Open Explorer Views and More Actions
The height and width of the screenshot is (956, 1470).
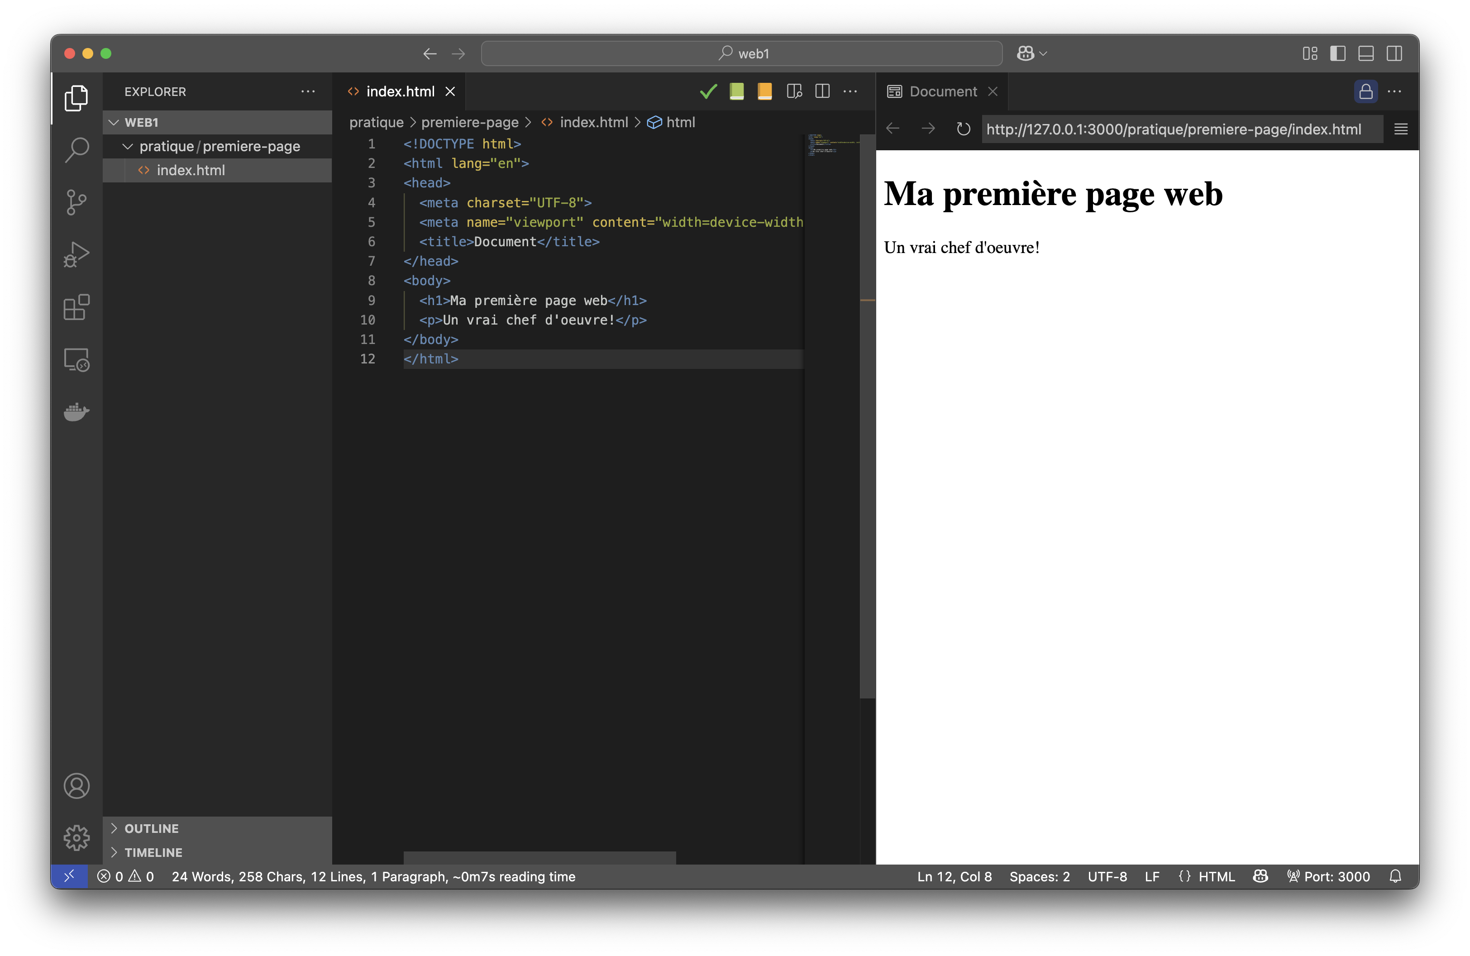click(308, 91)
